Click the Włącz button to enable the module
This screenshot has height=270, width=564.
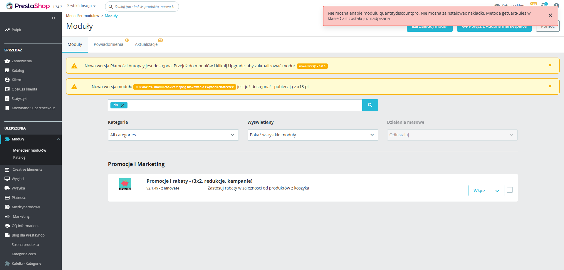pyautogui.click(x=479, y=191)
